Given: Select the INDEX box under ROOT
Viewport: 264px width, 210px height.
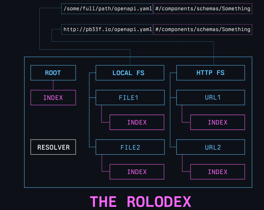Looking at the screenshot, I should coord(53,98).
